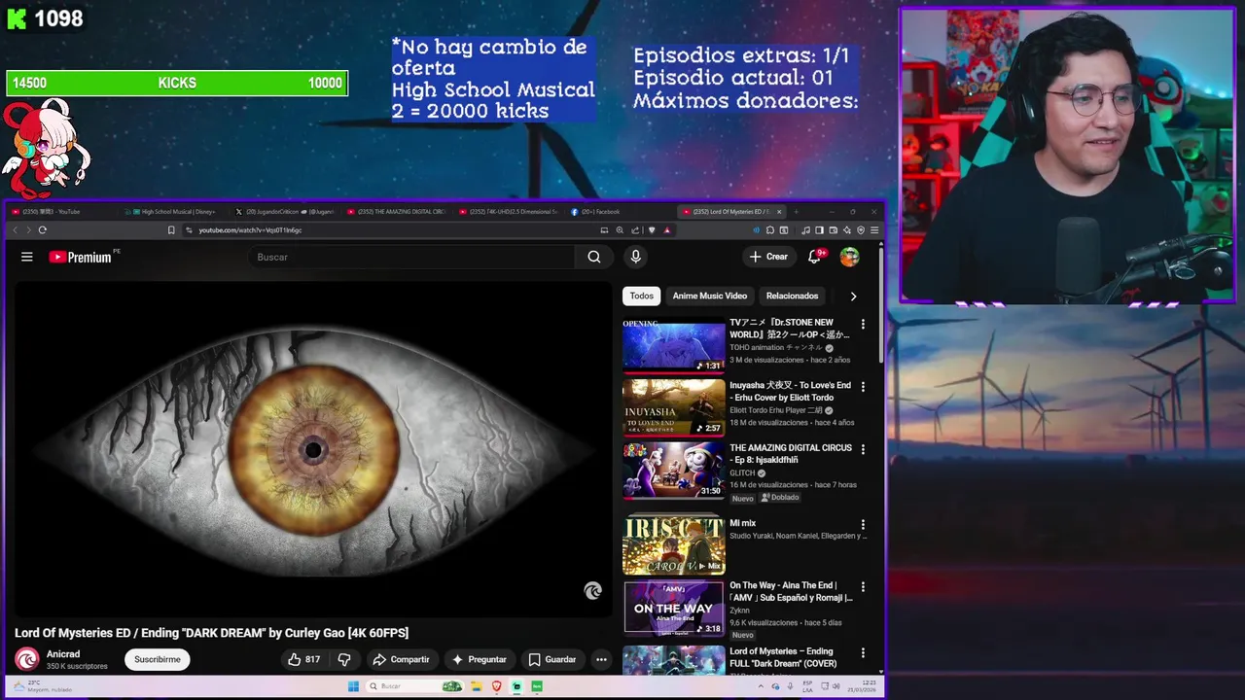Click the Compartir share button
Image resolution: width=1245 pixels, height=700 pixels.
point(400,659)
